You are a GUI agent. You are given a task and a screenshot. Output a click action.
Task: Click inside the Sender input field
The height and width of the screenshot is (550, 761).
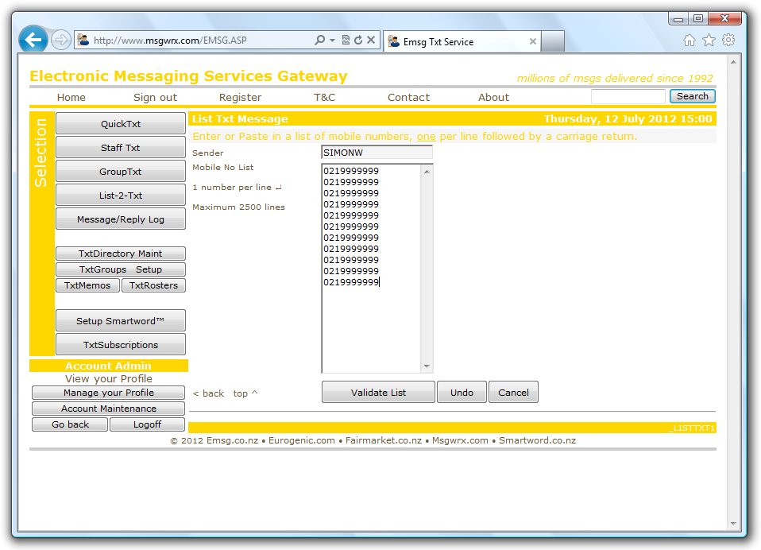point(377,152)
